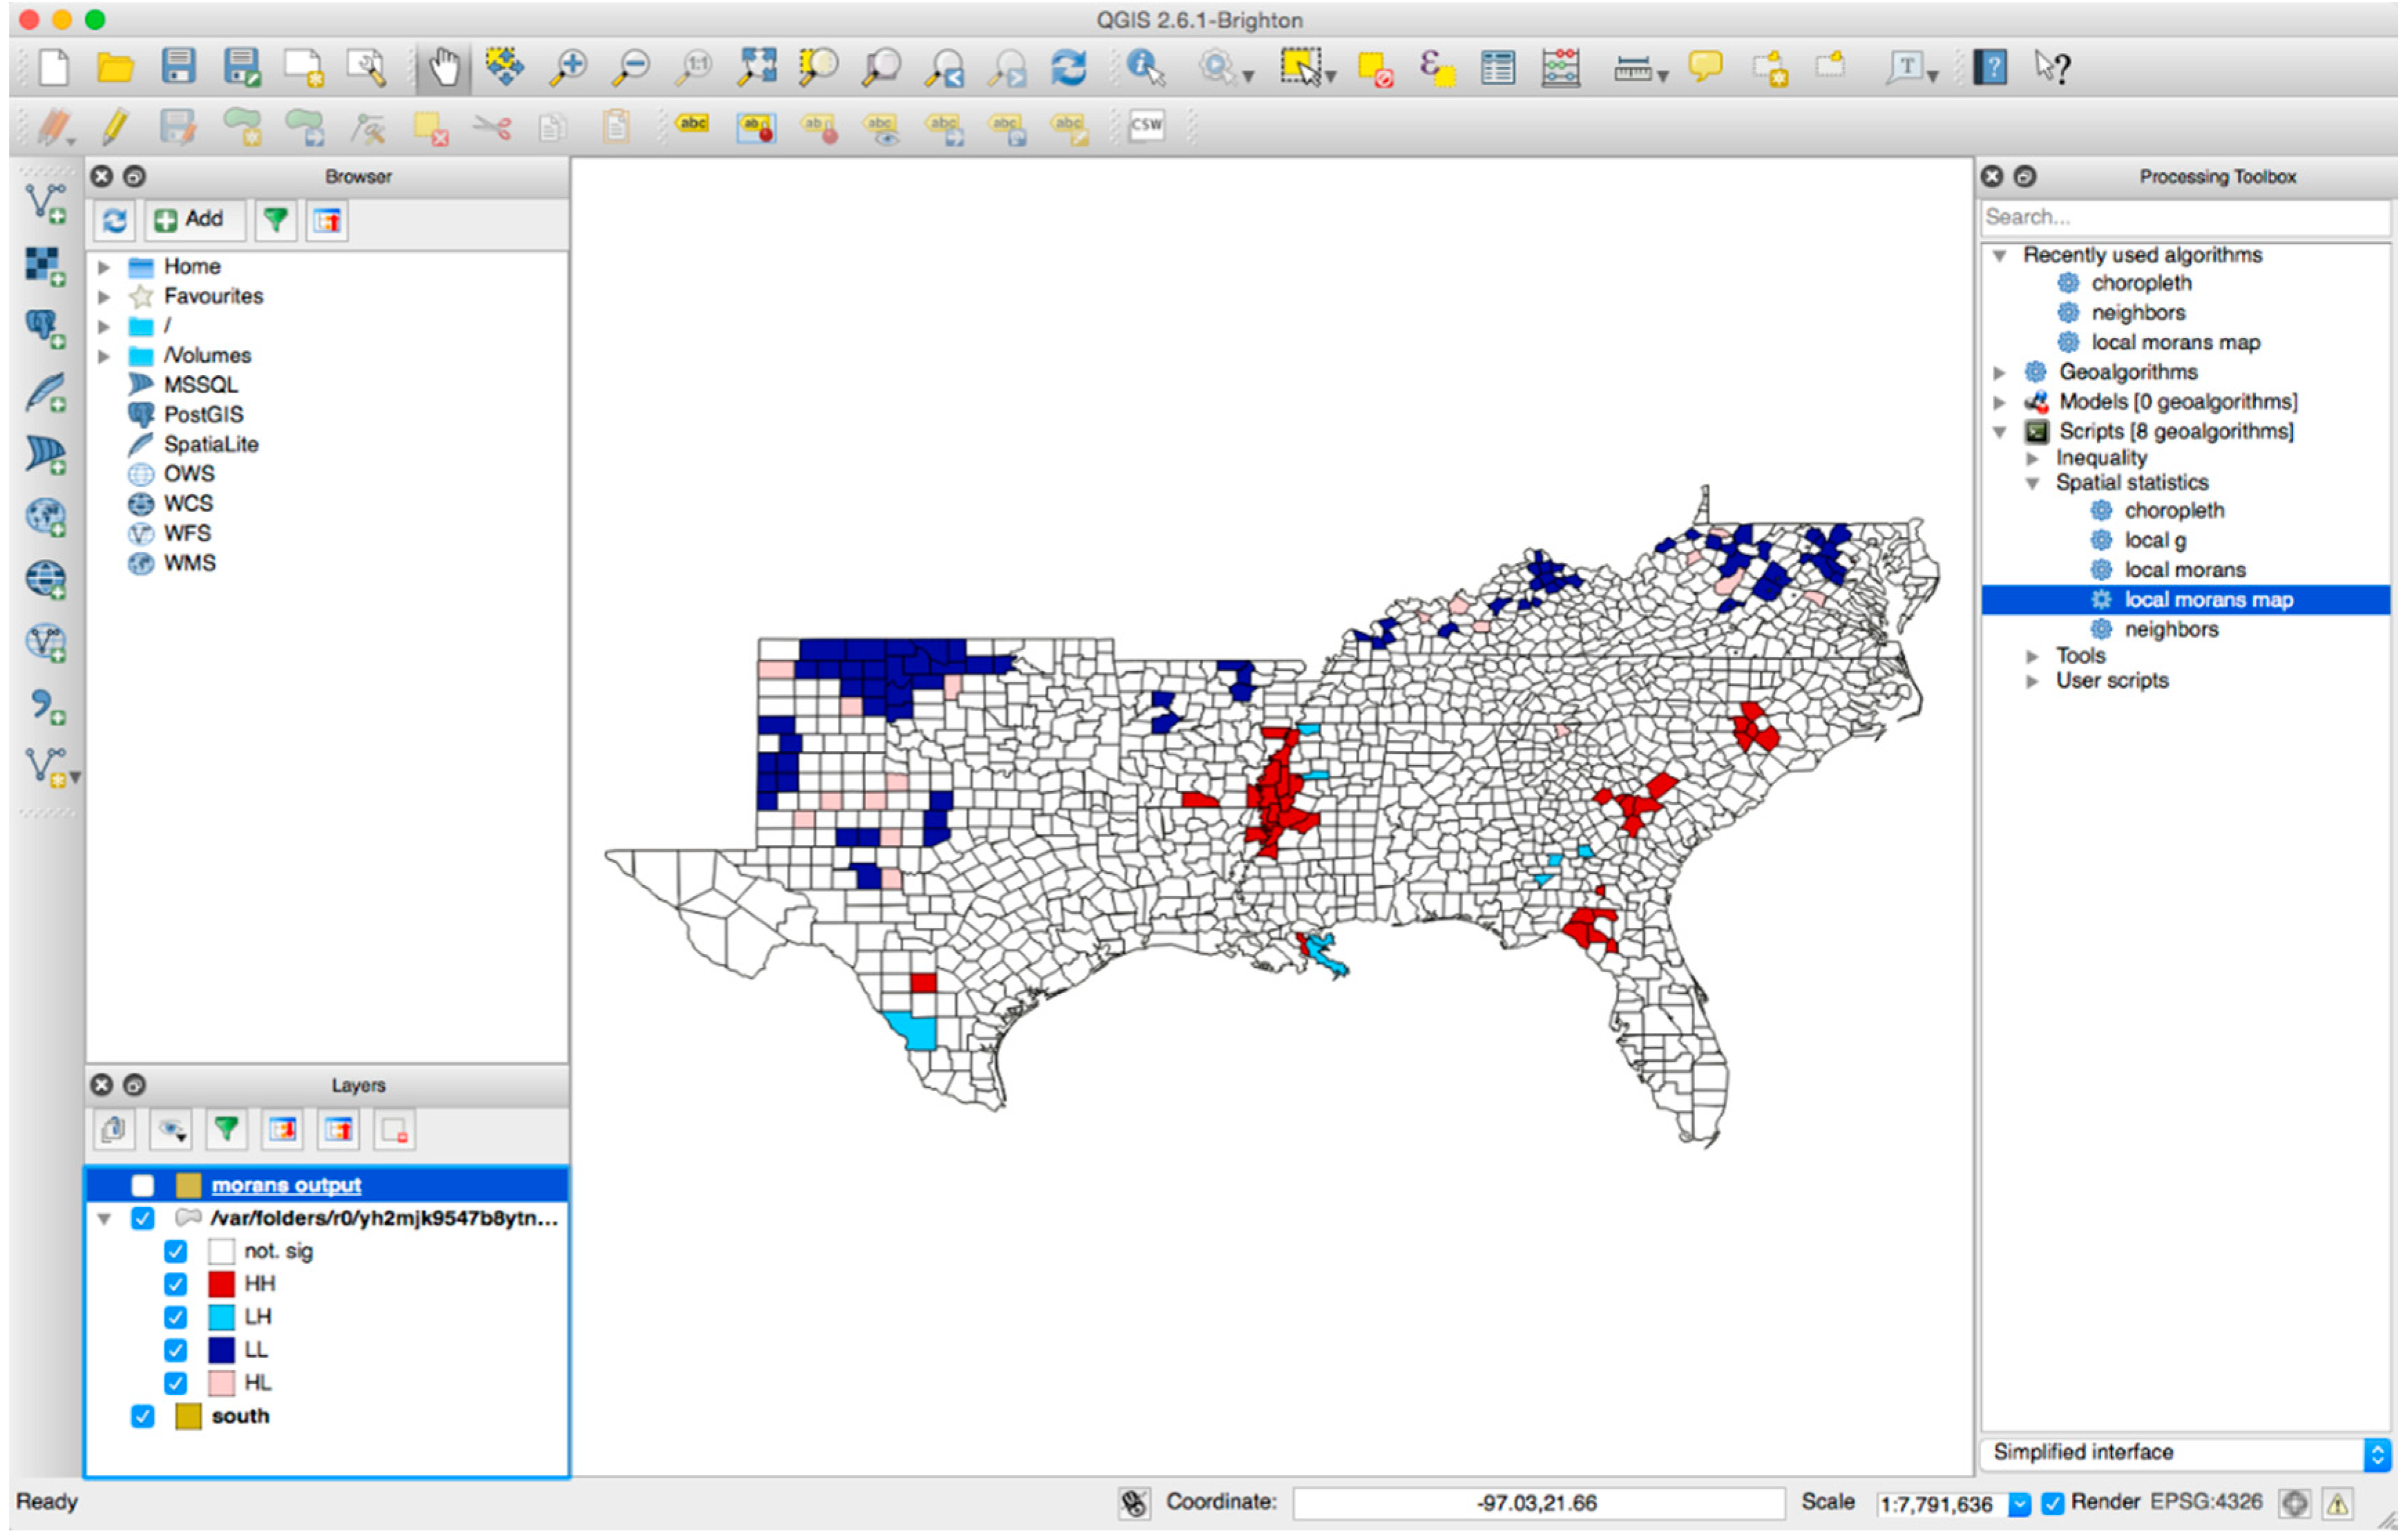Expand the Geoalgorithms tree group

[1998, 373]
